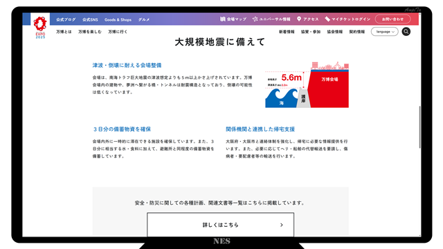Click the page vertical scrollbar thumb
The height and width of the screenshot is (249, 443).
point(419,127)
